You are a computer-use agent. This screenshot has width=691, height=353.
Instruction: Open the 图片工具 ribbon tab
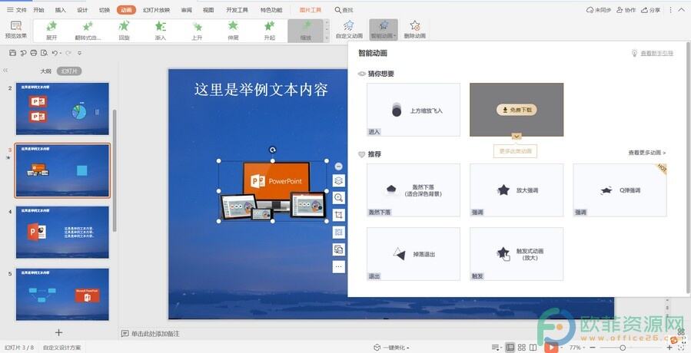click(x=311, y=10)
